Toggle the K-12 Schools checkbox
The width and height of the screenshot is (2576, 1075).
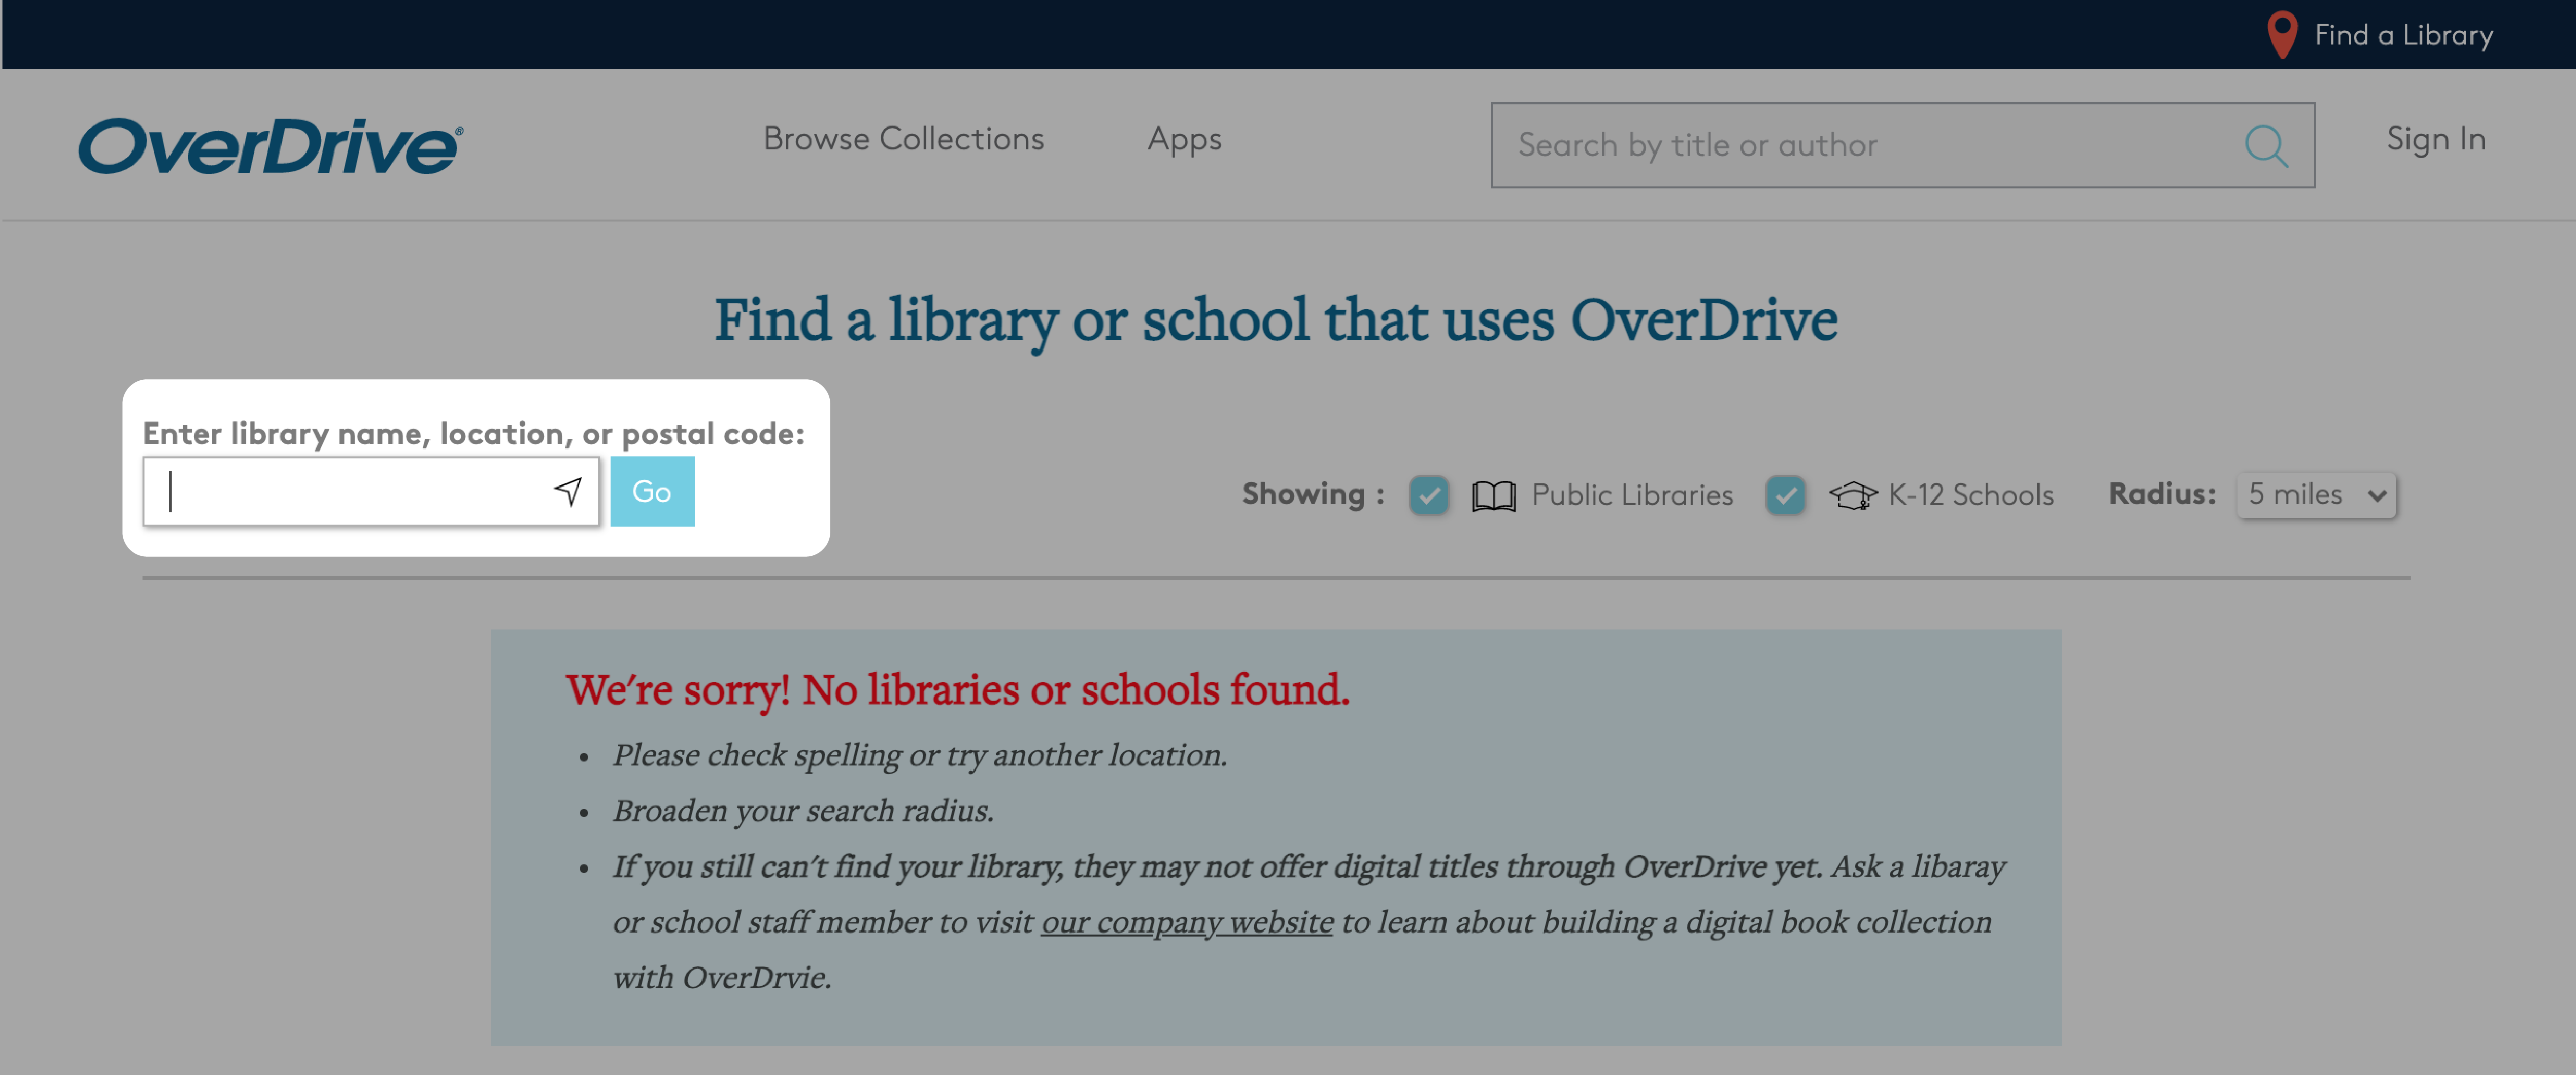point(1786,494)
